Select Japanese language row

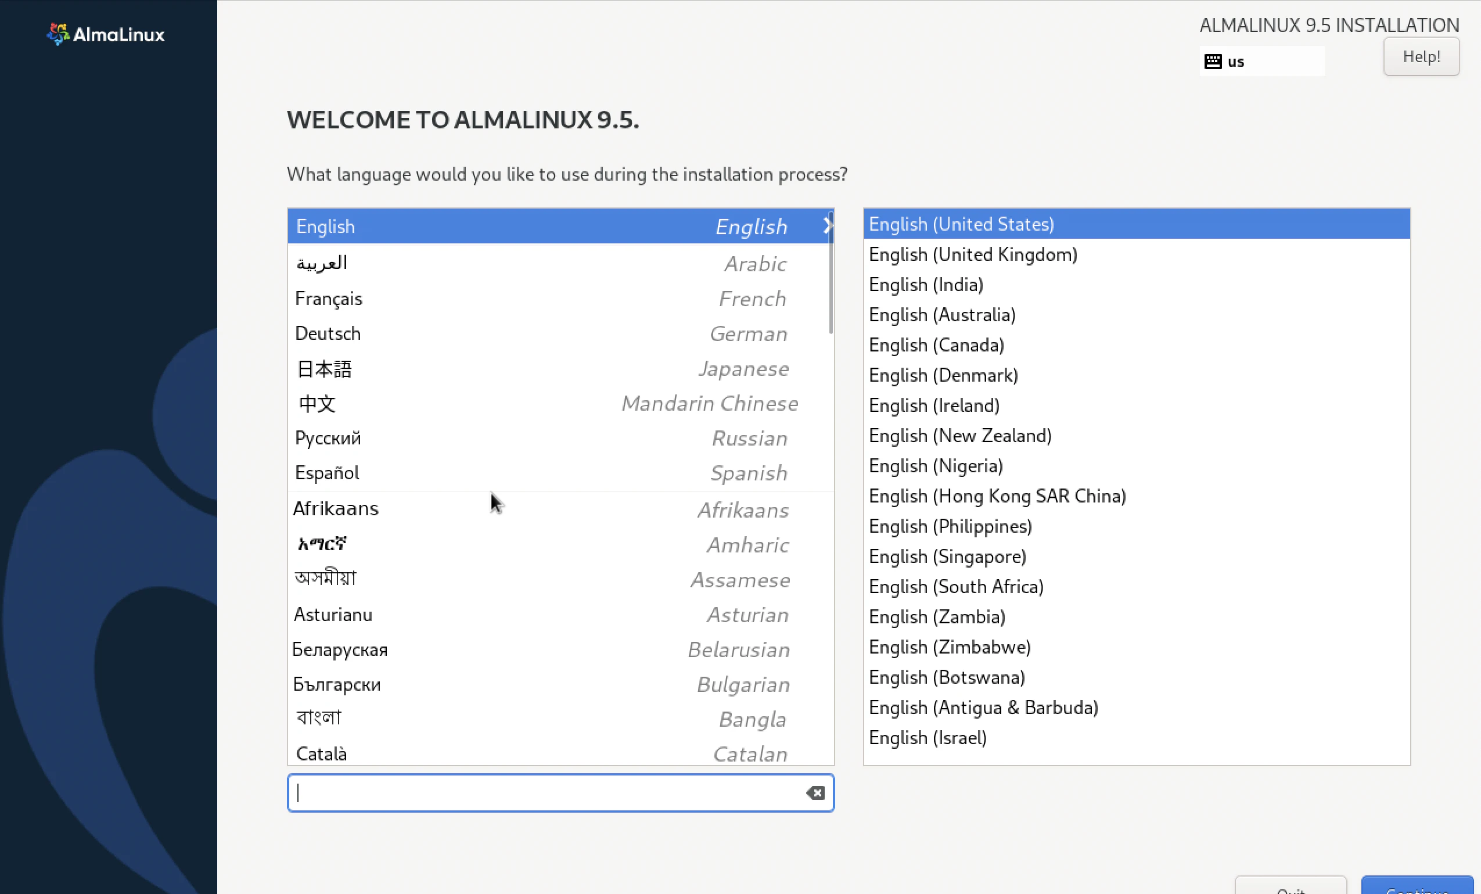click(560, 368)
